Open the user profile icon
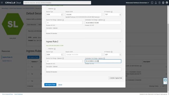Screen dimensions: 169x95 click(167, 3)
